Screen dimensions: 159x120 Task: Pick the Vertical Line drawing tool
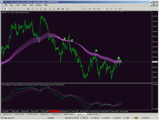coord(15,9)
